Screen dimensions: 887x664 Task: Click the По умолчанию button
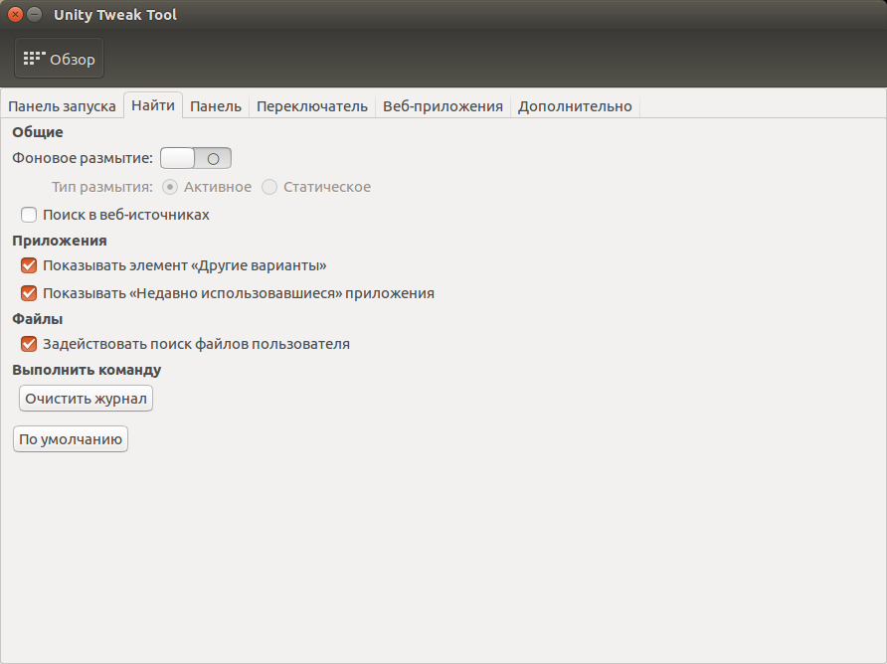[x=71, y=439]
